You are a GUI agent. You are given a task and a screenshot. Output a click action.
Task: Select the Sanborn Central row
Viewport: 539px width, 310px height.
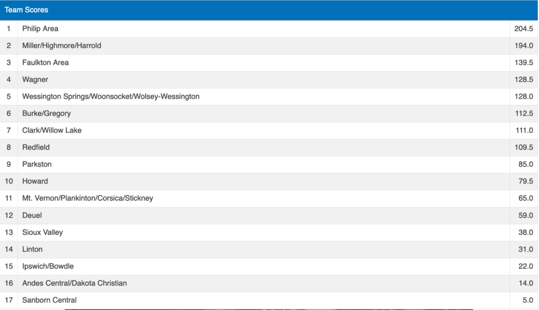[x=49, y=300]
